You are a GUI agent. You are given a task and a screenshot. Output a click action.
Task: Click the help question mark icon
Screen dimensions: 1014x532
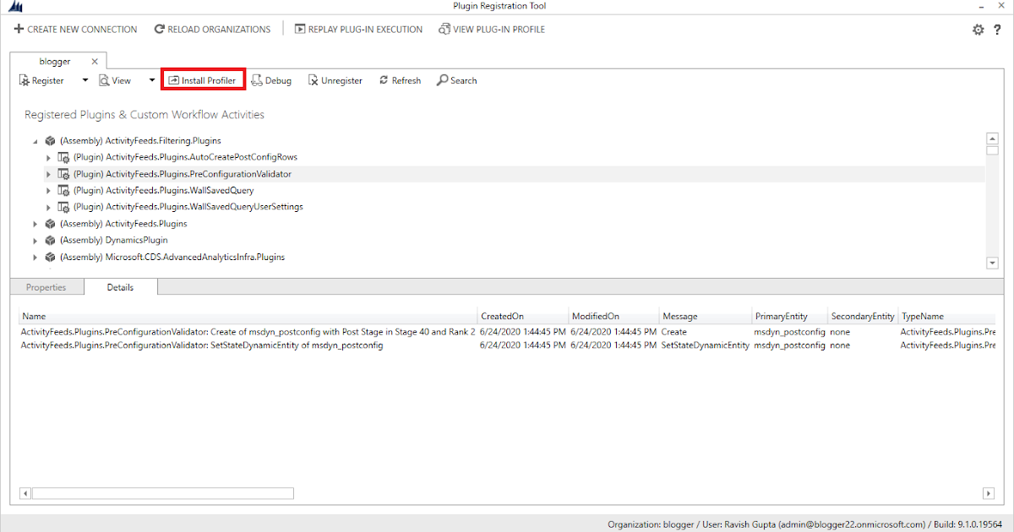[998, 29]
